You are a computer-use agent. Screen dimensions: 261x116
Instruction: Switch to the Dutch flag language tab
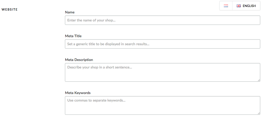point(226,6)
